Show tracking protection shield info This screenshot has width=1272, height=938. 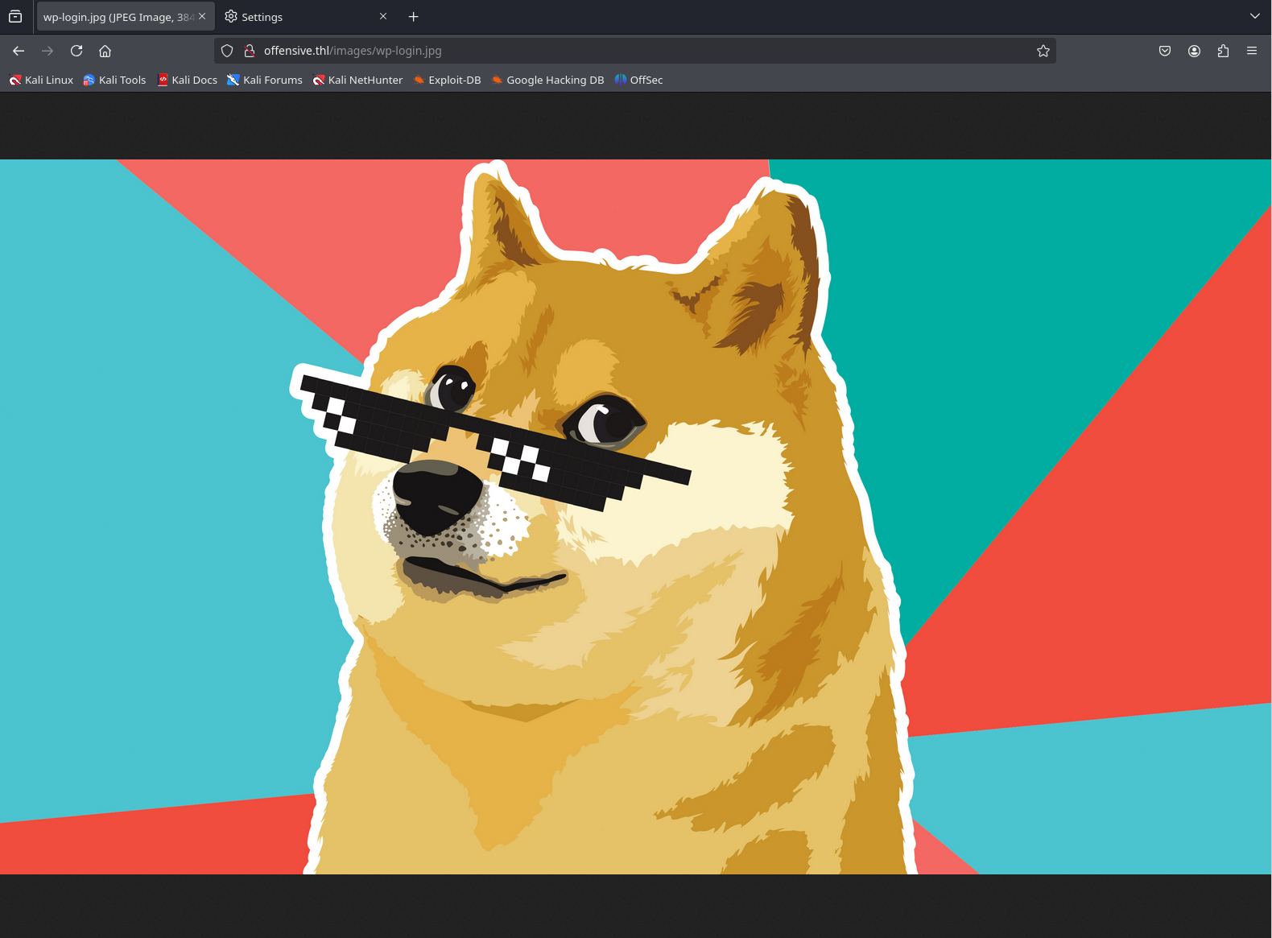(227, 51)
